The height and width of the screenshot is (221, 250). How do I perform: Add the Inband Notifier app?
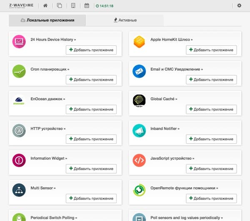pos(211,139)
